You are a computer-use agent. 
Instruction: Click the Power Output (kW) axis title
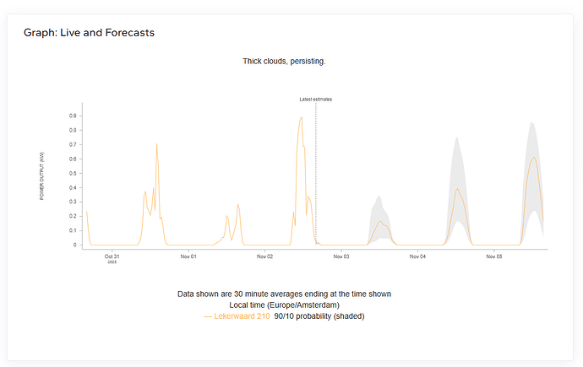(x=42, y=175)
